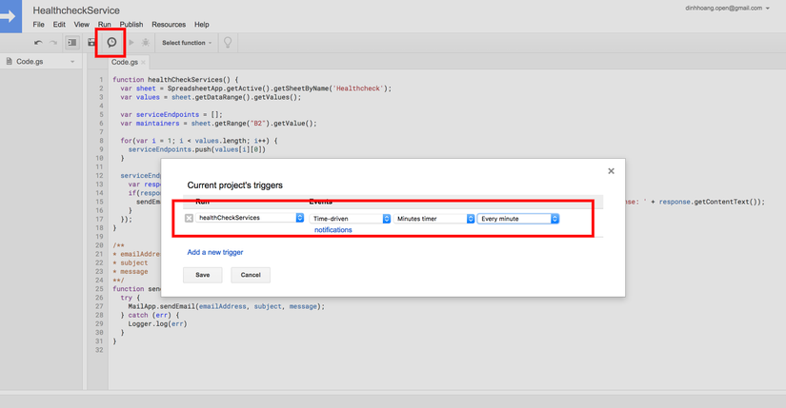Open the Publish menu
This screenshot has height=408, width=786.
point(131,25)
